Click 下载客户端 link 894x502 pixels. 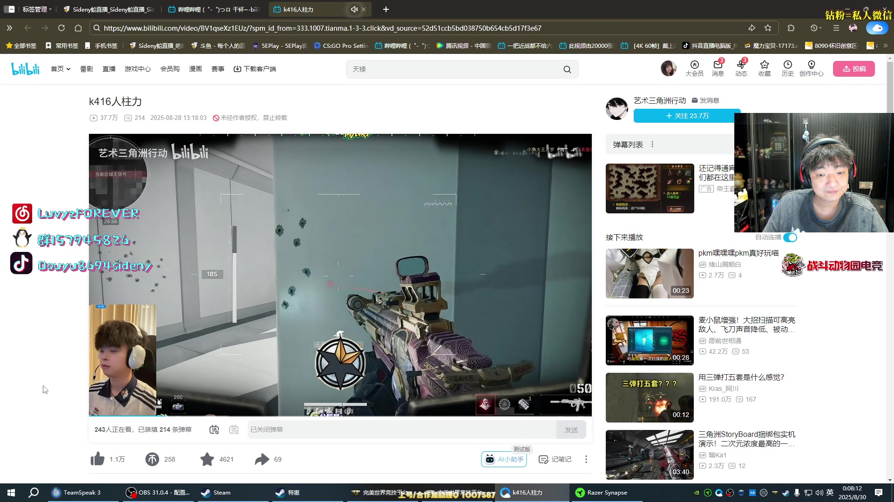coord(255,69)
